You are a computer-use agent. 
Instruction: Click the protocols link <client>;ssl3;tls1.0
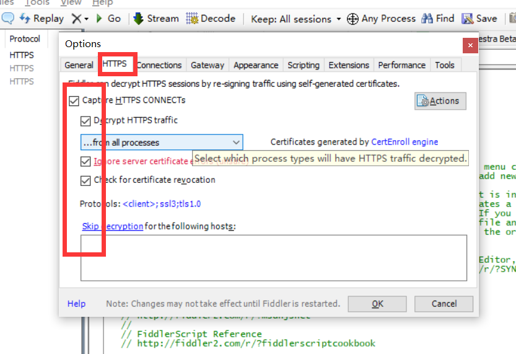[162, 204]
